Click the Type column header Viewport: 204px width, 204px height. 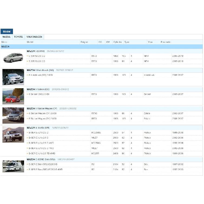[127, 42]
